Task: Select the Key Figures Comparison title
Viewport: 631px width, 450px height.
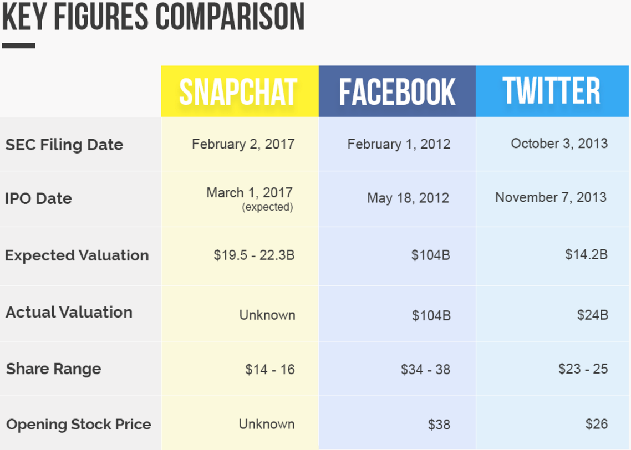Action: point(154,17)
